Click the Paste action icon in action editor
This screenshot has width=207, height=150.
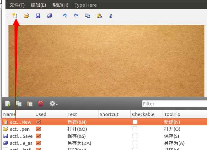point(30,104)
